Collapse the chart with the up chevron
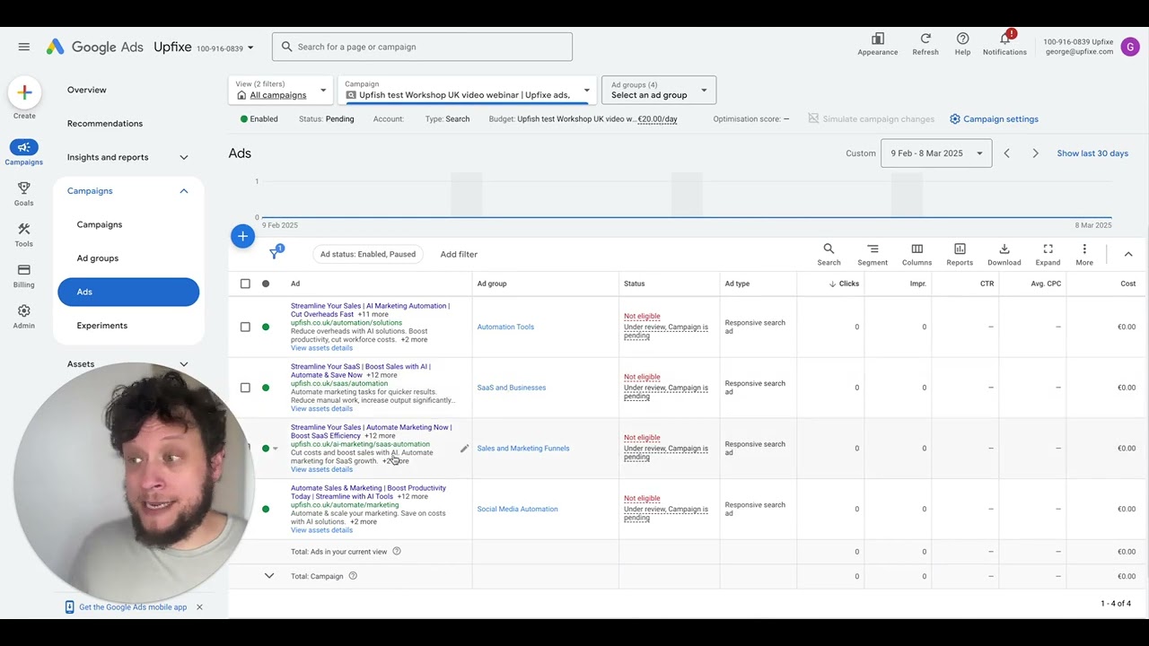 click(1128, 255)
